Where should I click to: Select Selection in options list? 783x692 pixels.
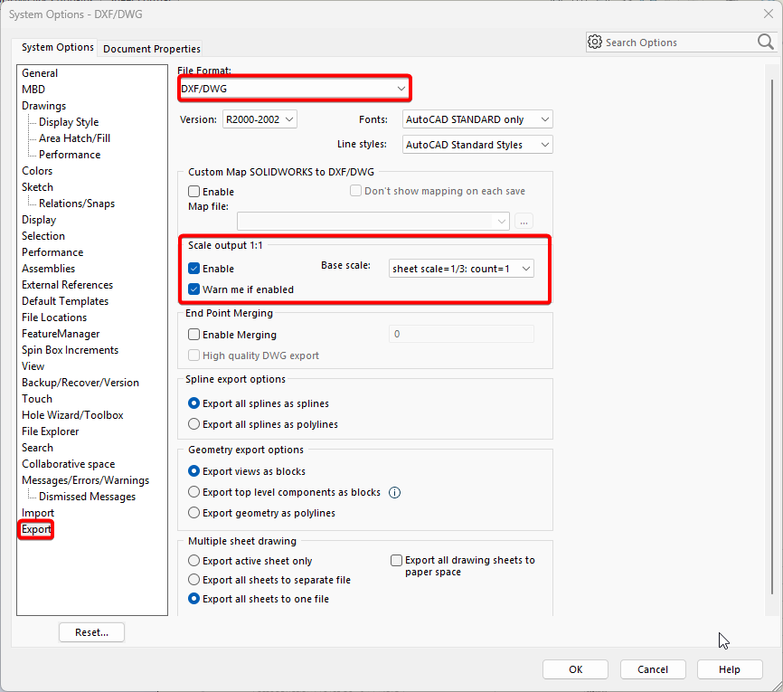43,236
